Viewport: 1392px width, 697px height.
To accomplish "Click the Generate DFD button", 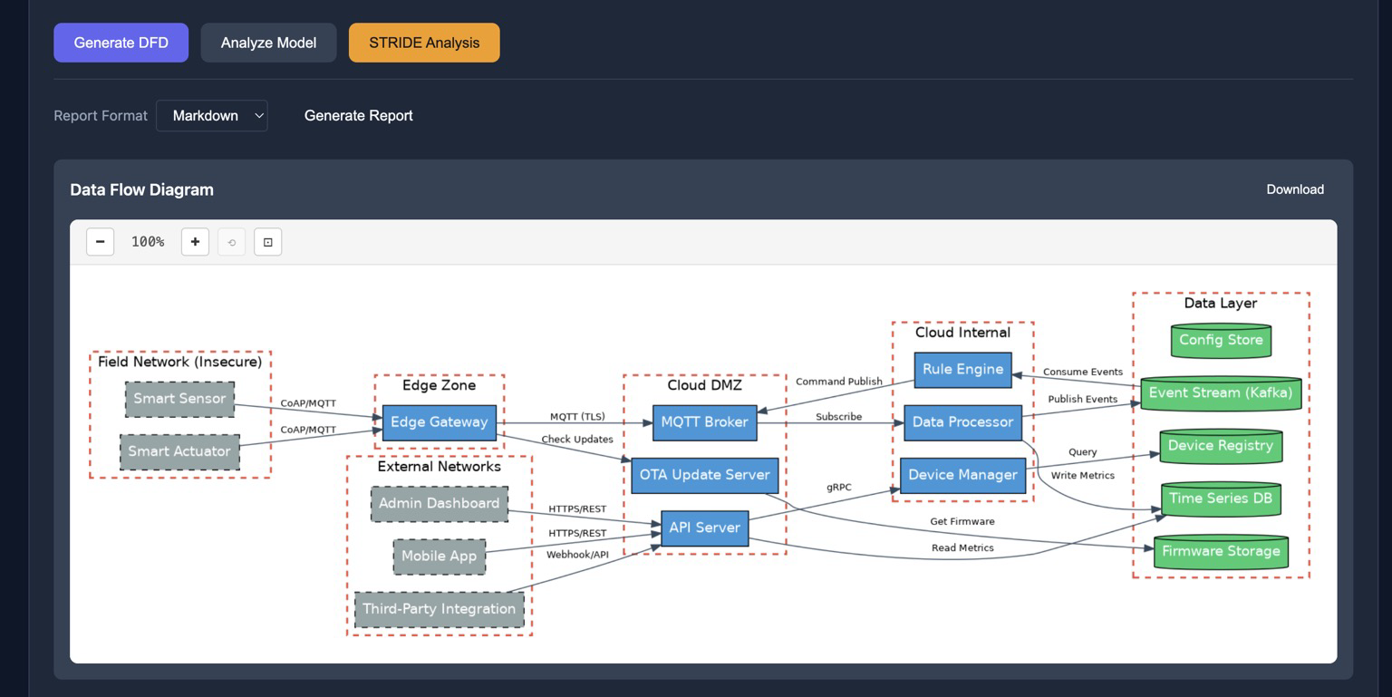I will click(121, 43).
